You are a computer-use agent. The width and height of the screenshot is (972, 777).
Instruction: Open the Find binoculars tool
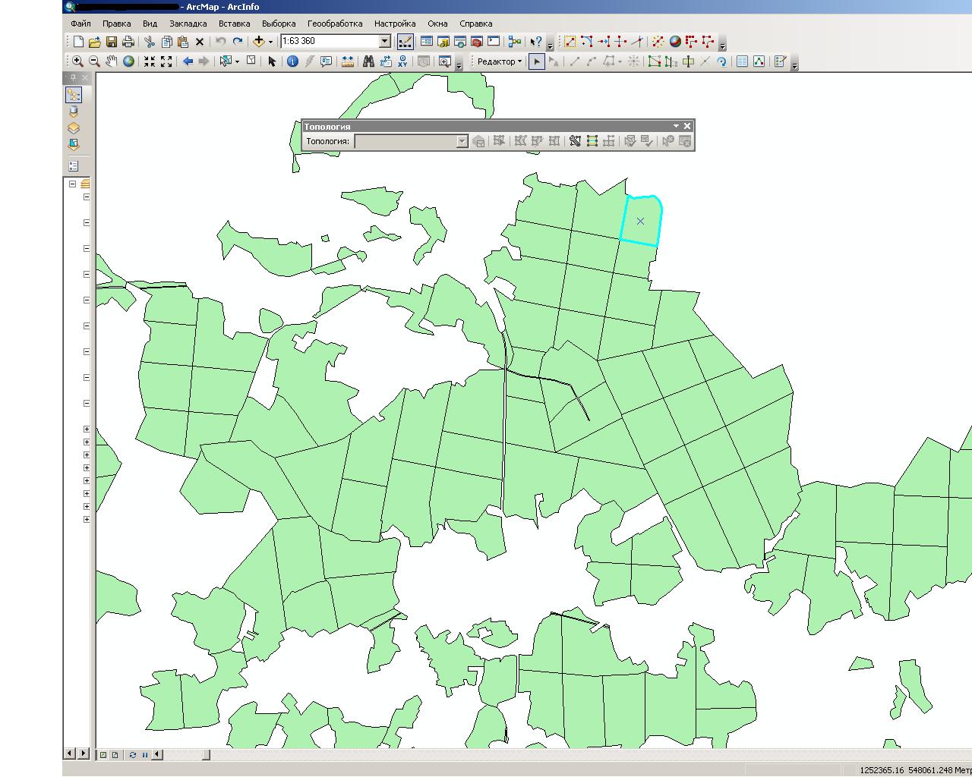(x=368, y=61)
